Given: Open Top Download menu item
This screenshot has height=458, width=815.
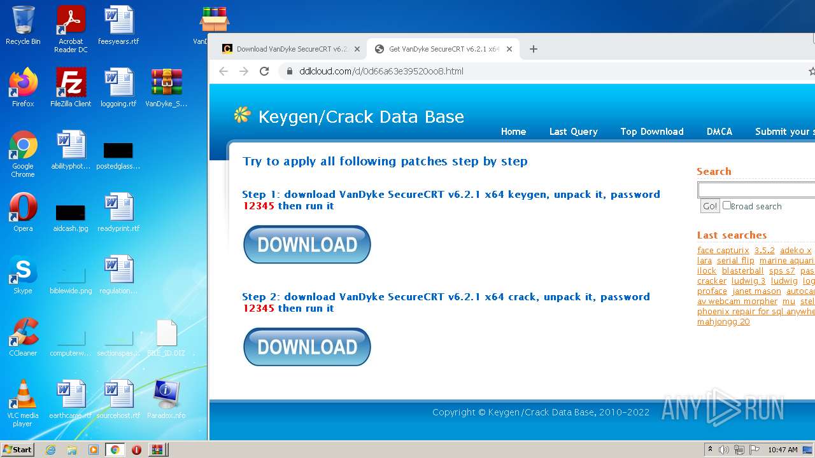Looking at the screenshot, I should [652, 132].
